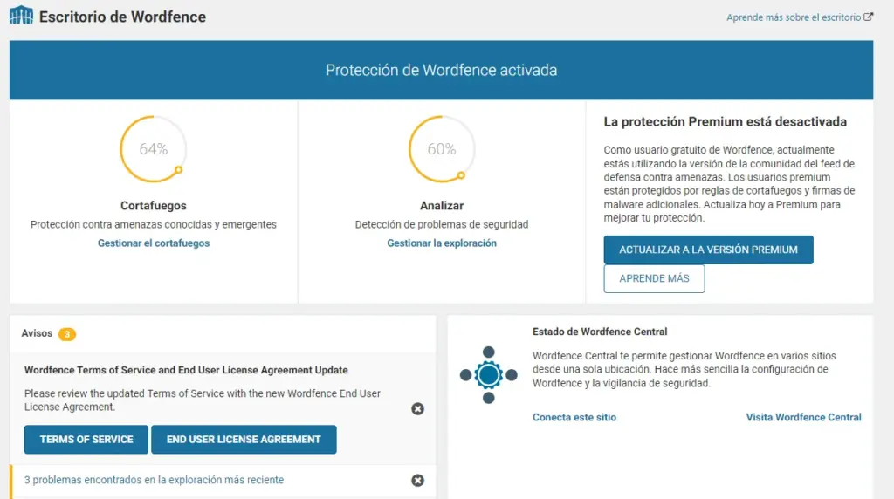Click the external link icon beside Aprende más
This screenshot has height=499, width=894.
[x=868, y=17]
